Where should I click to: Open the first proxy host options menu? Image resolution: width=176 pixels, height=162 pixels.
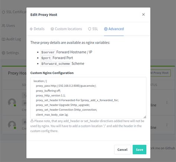point(167,102)
